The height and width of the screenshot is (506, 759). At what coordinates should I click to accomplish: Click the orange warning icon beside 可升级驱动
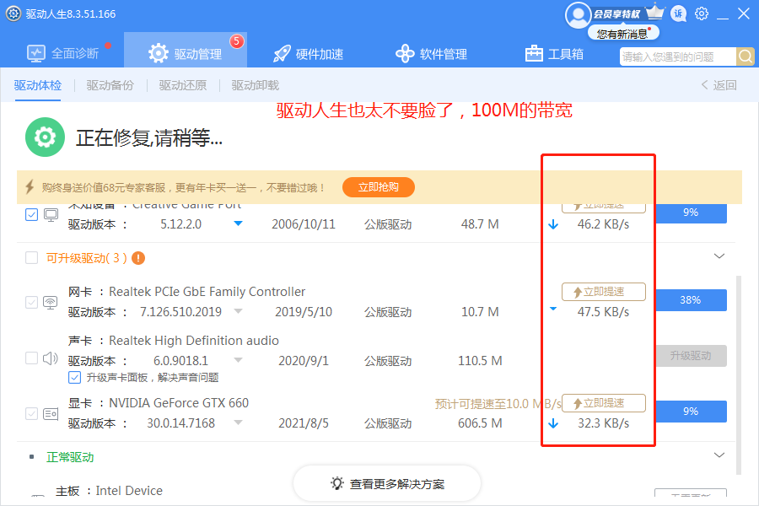coord(138,258)
